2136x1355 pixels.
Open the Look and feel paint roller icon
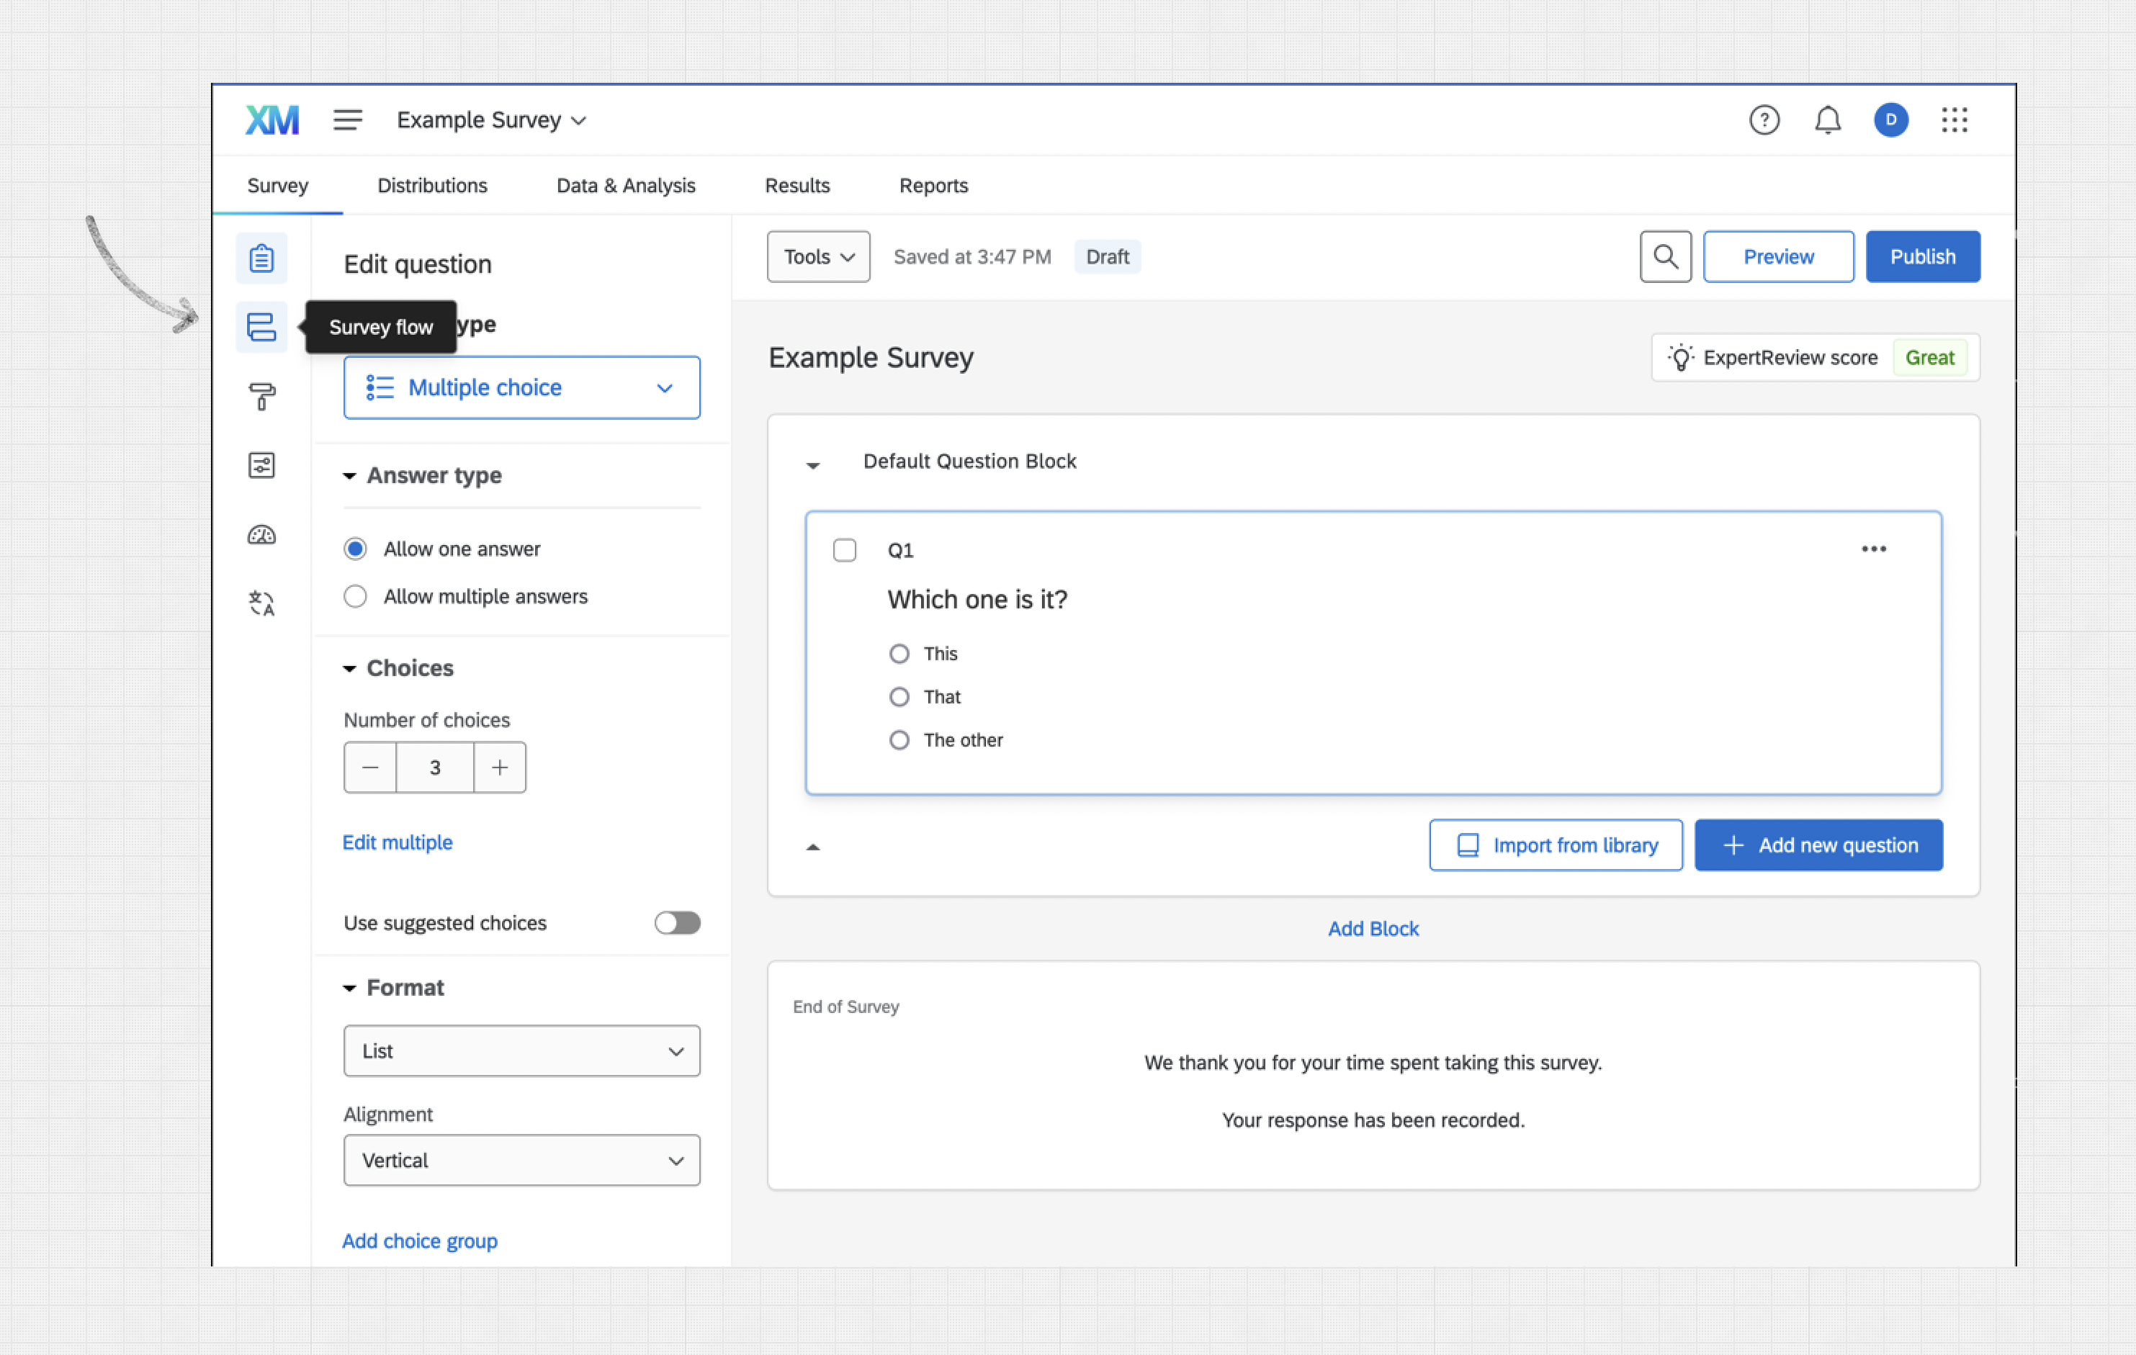(261, 395)
